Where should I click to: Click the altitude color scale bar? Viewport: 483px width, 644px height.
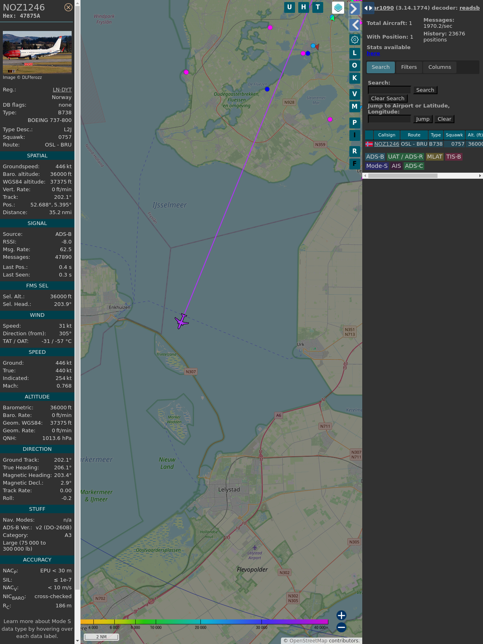click(x=204, y=622)
